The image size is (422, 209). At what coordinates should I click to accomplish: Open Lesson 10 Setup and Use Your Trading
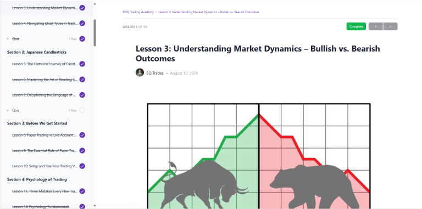click(x=45, y=166)
